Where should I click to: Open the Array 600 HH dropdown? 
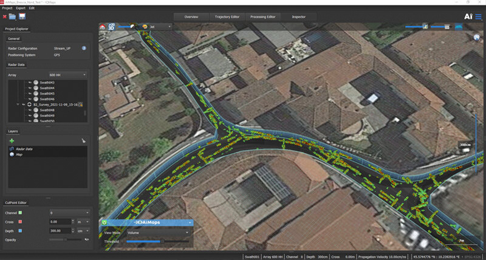(67, 75)
